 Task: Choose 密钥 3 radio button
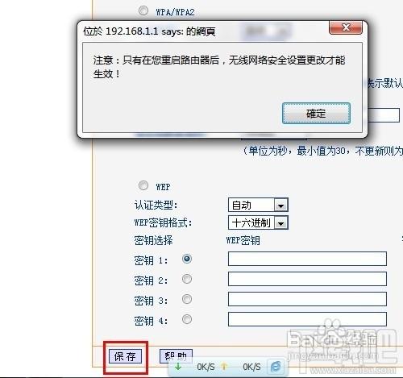pyautogui.click(x=187, y=299)
